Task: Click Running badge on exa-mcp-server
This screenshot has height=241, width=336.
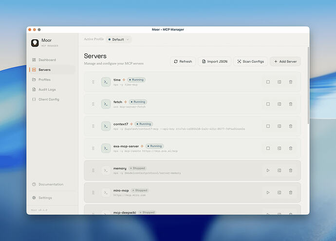Action: click(x=154, y=146)
